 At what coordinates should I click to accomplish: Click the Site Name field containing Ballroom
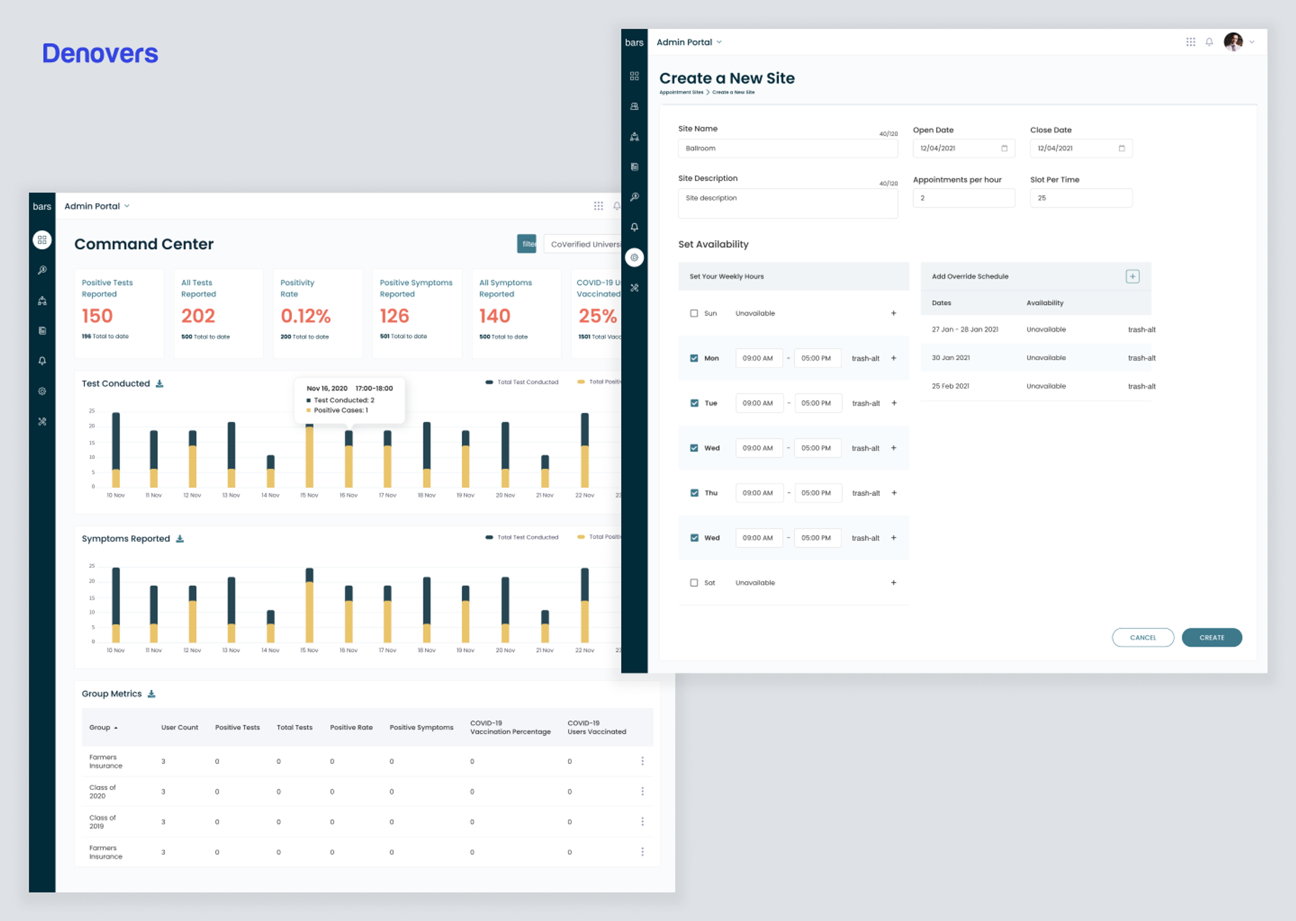coord(788,148)
